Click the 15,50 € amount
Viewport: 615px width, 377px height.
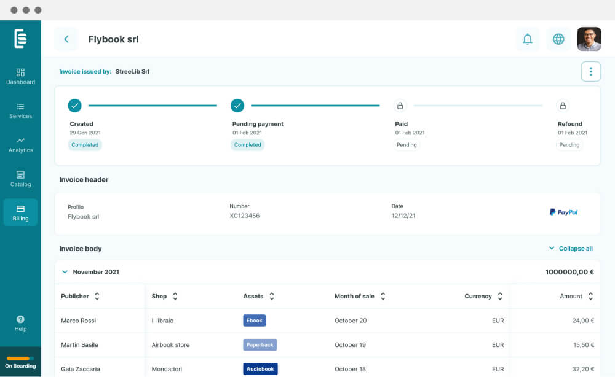tap(584, 345)
